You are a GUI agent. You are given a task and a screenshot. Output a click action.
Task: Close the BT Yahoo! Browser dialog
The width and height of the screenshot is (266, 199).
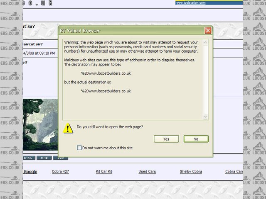(x=208, y=31)
